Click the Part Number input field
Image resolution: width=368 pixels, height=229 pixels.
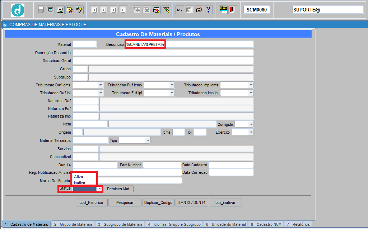click(162, 165)
